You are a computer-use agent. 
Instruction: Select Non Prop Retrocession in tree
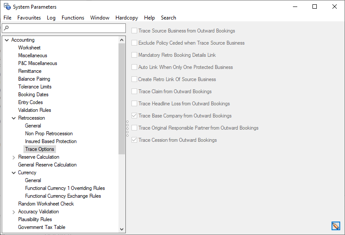[x=49, y=134]
